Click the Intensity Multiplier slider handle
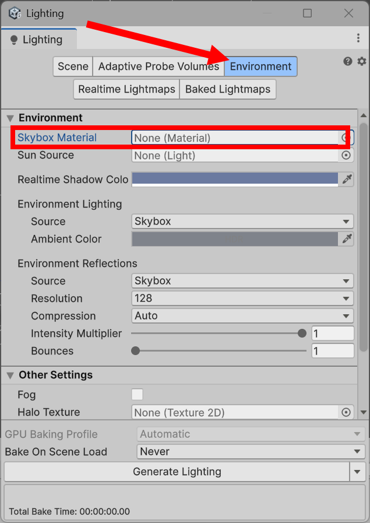This screenshot has height=523, width=370. pos(302,333)
